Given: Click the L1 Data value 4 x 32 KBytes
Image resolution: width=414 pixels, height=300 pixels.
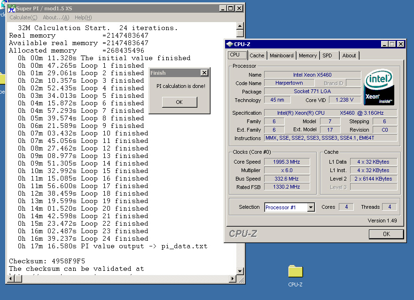Looking at the screenshot, I should click(373, 162).
